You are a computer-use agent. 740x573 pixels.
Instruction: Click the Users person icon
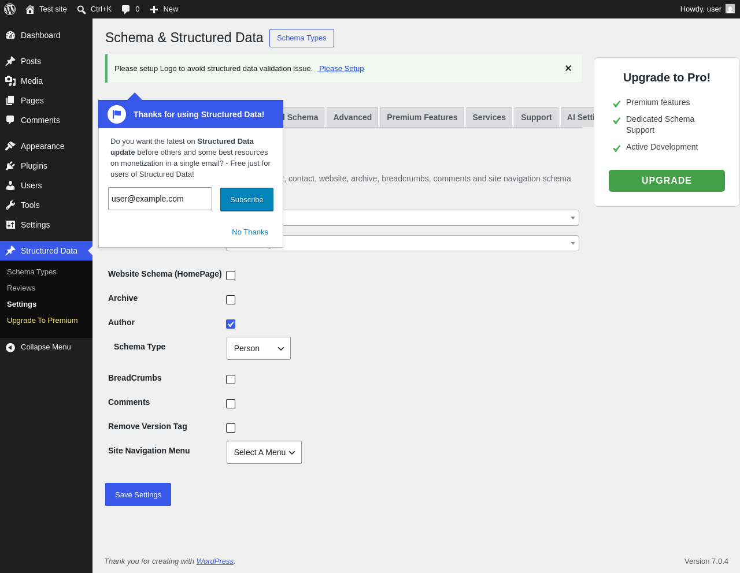click(10, 185)
